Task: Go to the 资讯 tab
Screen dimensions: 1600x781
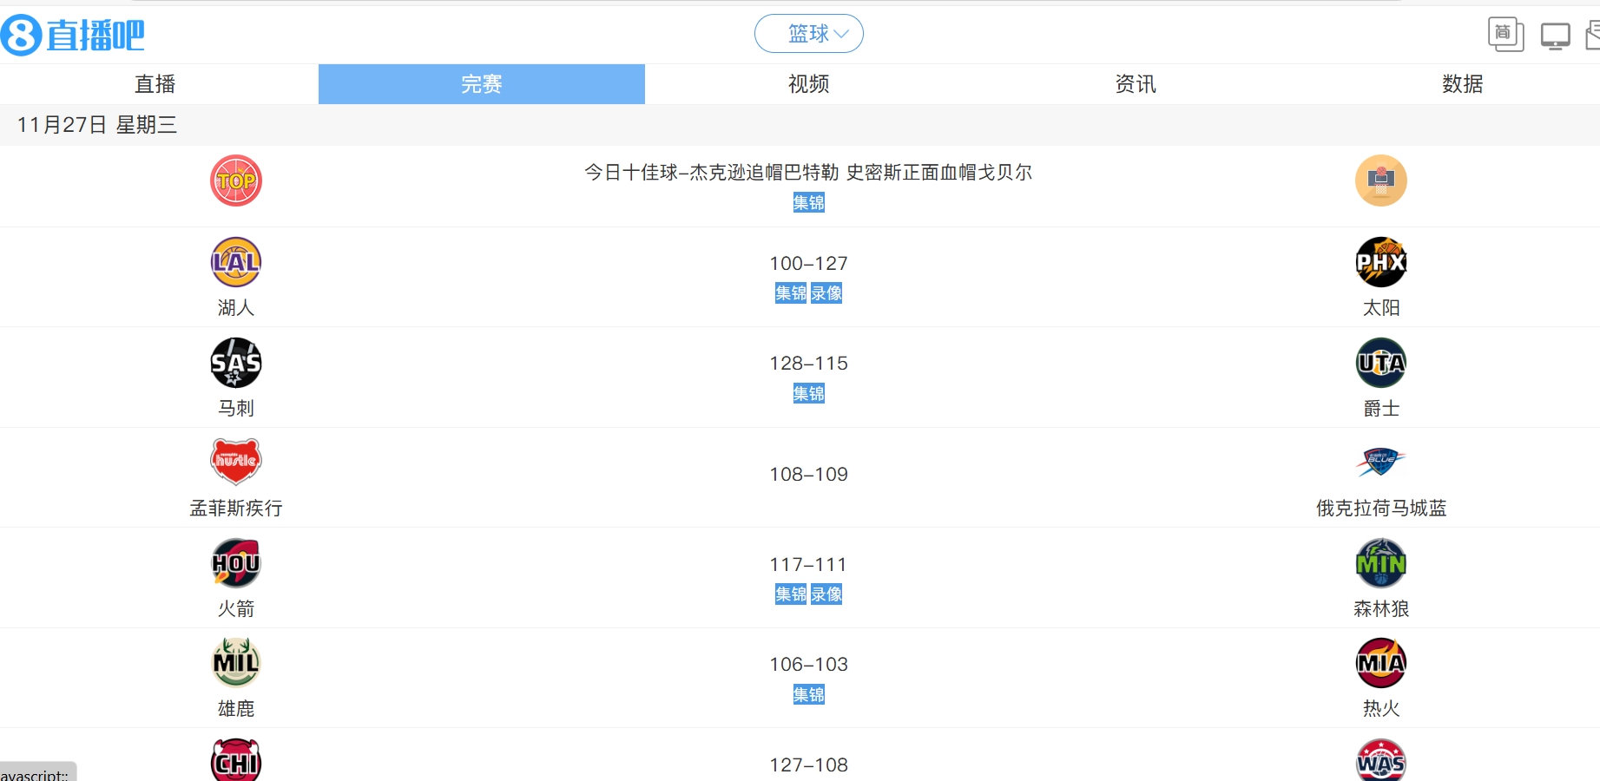Action: click(1136, 84)
